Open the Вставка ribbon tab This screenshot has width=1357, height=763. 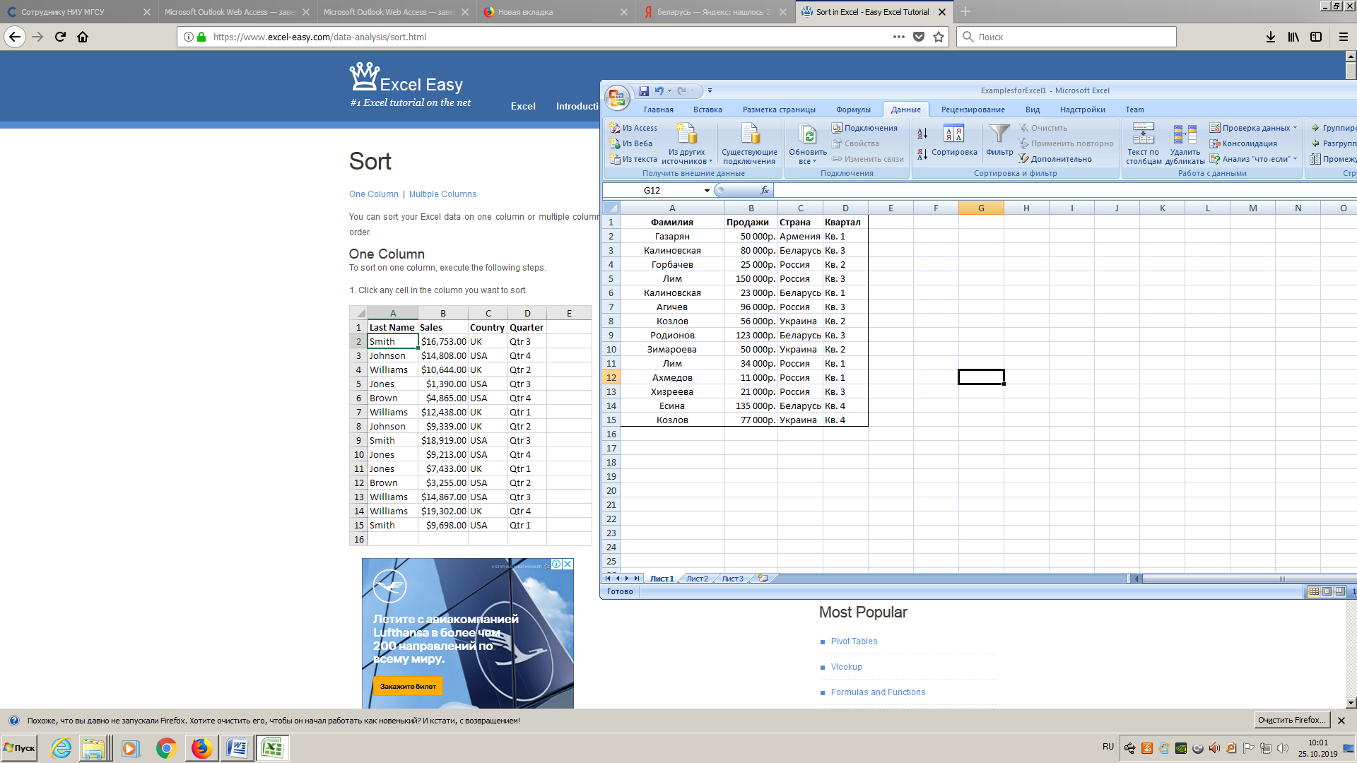coord(707,110)
